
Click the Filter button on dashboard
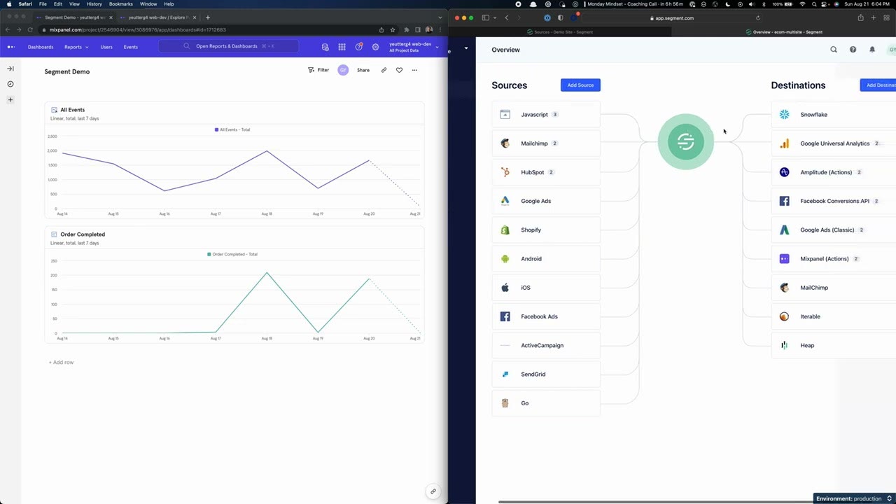coord(318,70)
